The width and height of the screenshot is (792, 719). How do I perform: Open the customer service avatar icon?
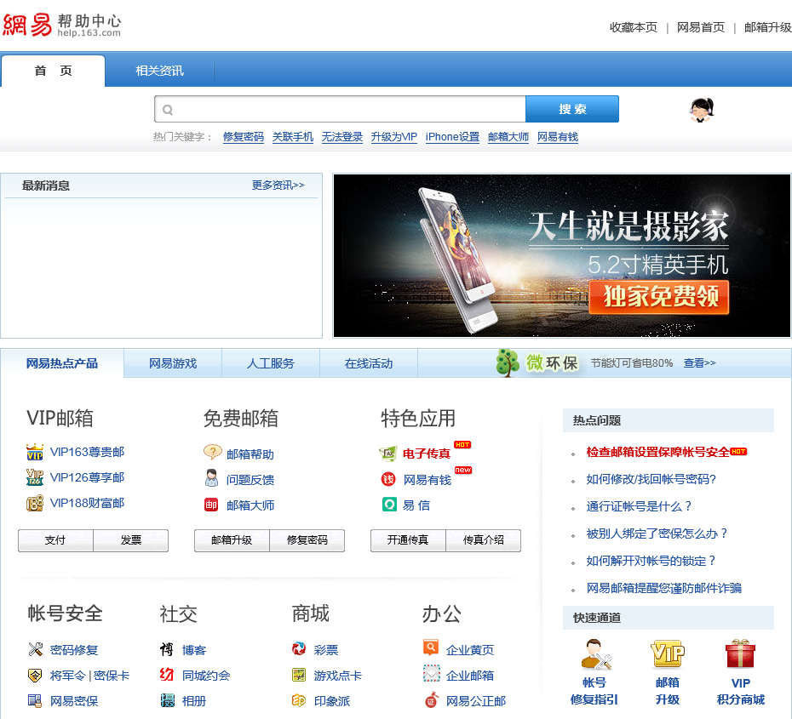coord(702,110)
